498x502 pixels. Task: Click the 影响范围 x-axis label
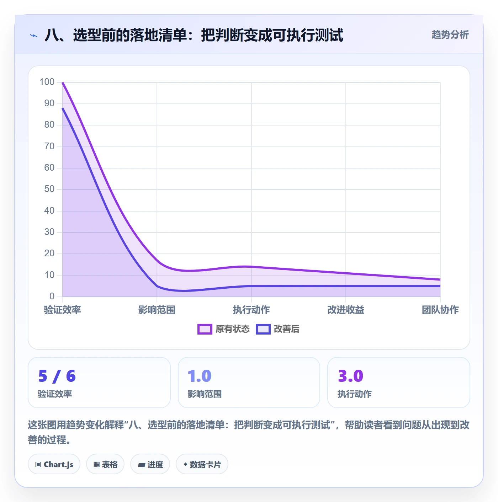click(157, 310)
